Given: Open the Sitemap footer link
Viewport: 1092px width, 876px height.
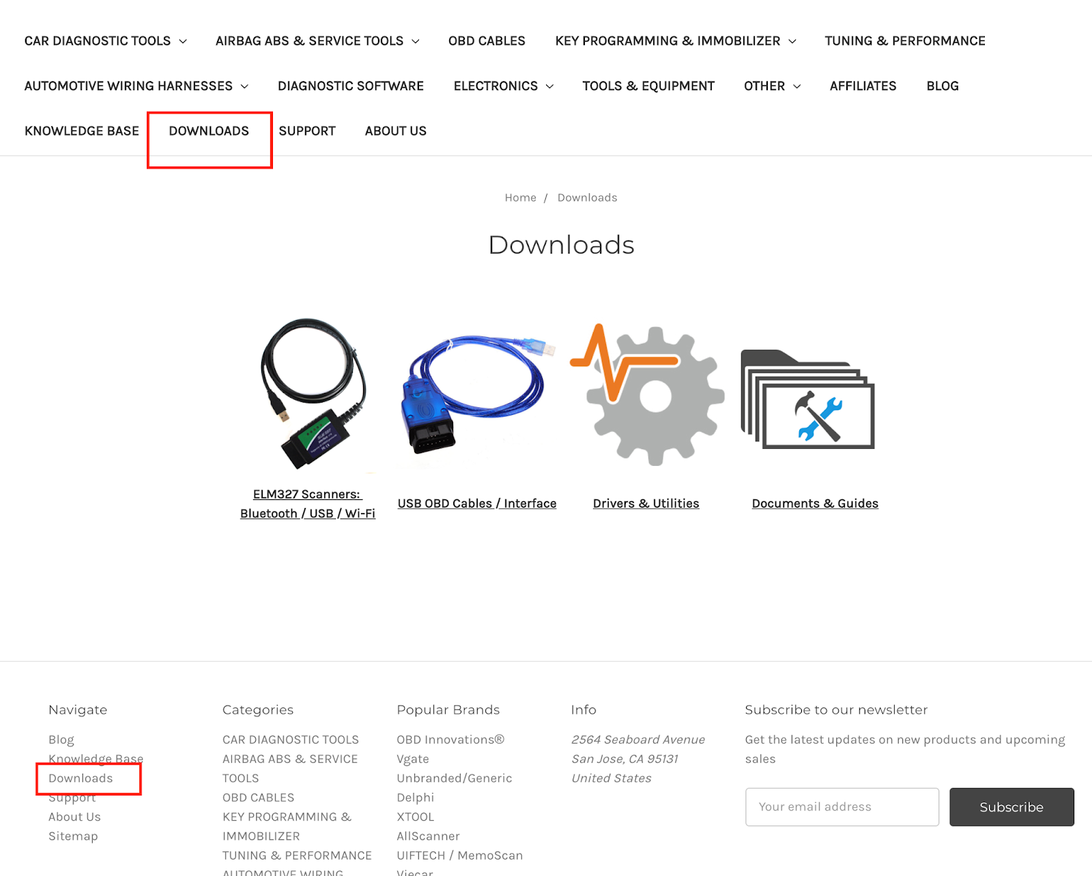Looking at the screenshot, I should coord(73,836).
